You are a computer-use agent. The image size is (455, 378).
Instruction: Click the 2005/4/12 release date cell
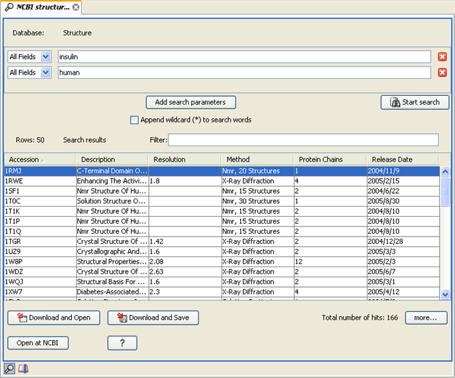point(403,292)
